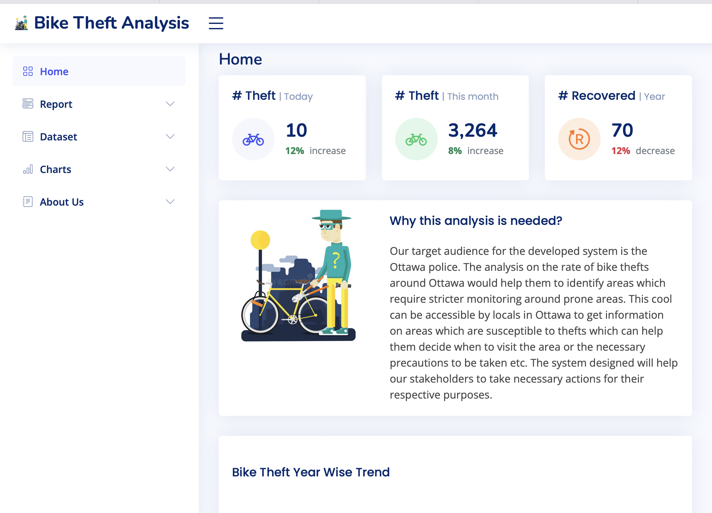712x513 pixels.
Task: Expand the Dataset menu chevron
Action: coord(170,136)
